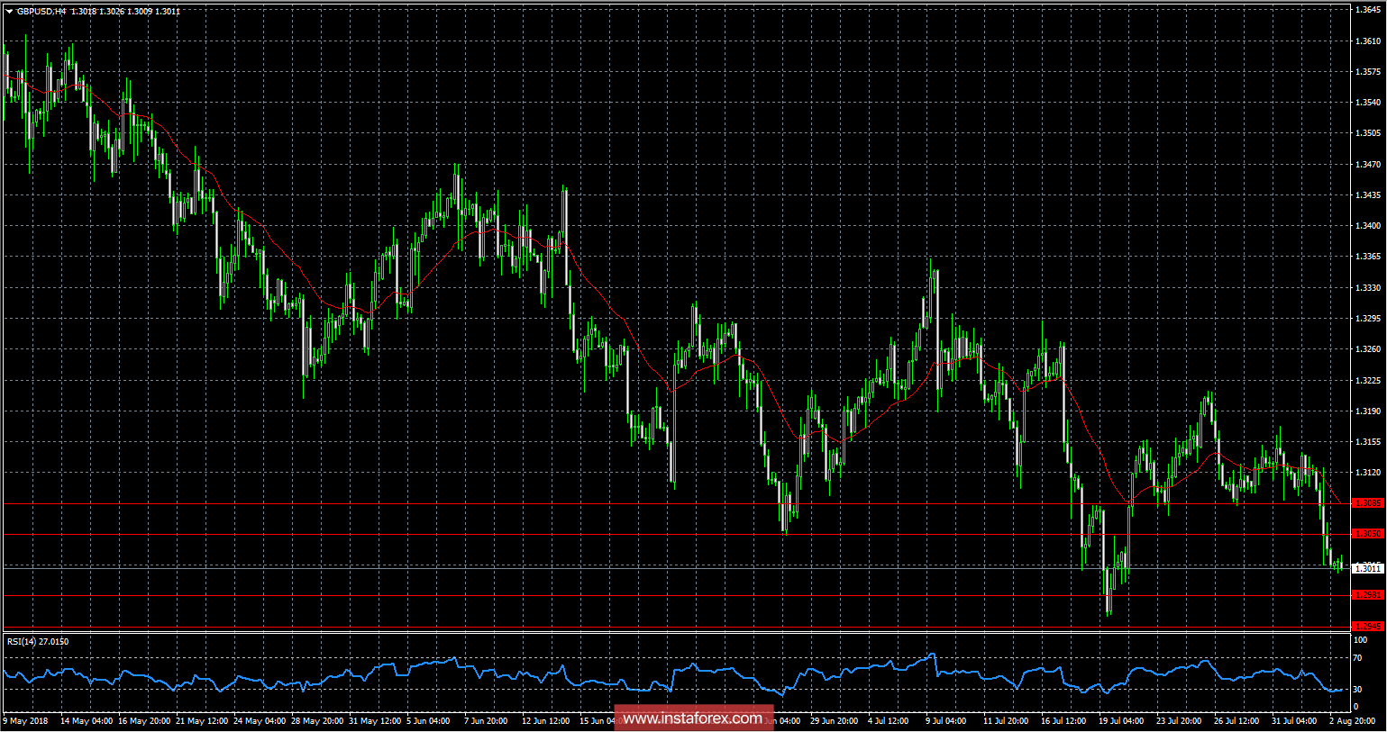Click the 1.3470 price axis value
1387x732 pixels.
(x=1368, y=165)
